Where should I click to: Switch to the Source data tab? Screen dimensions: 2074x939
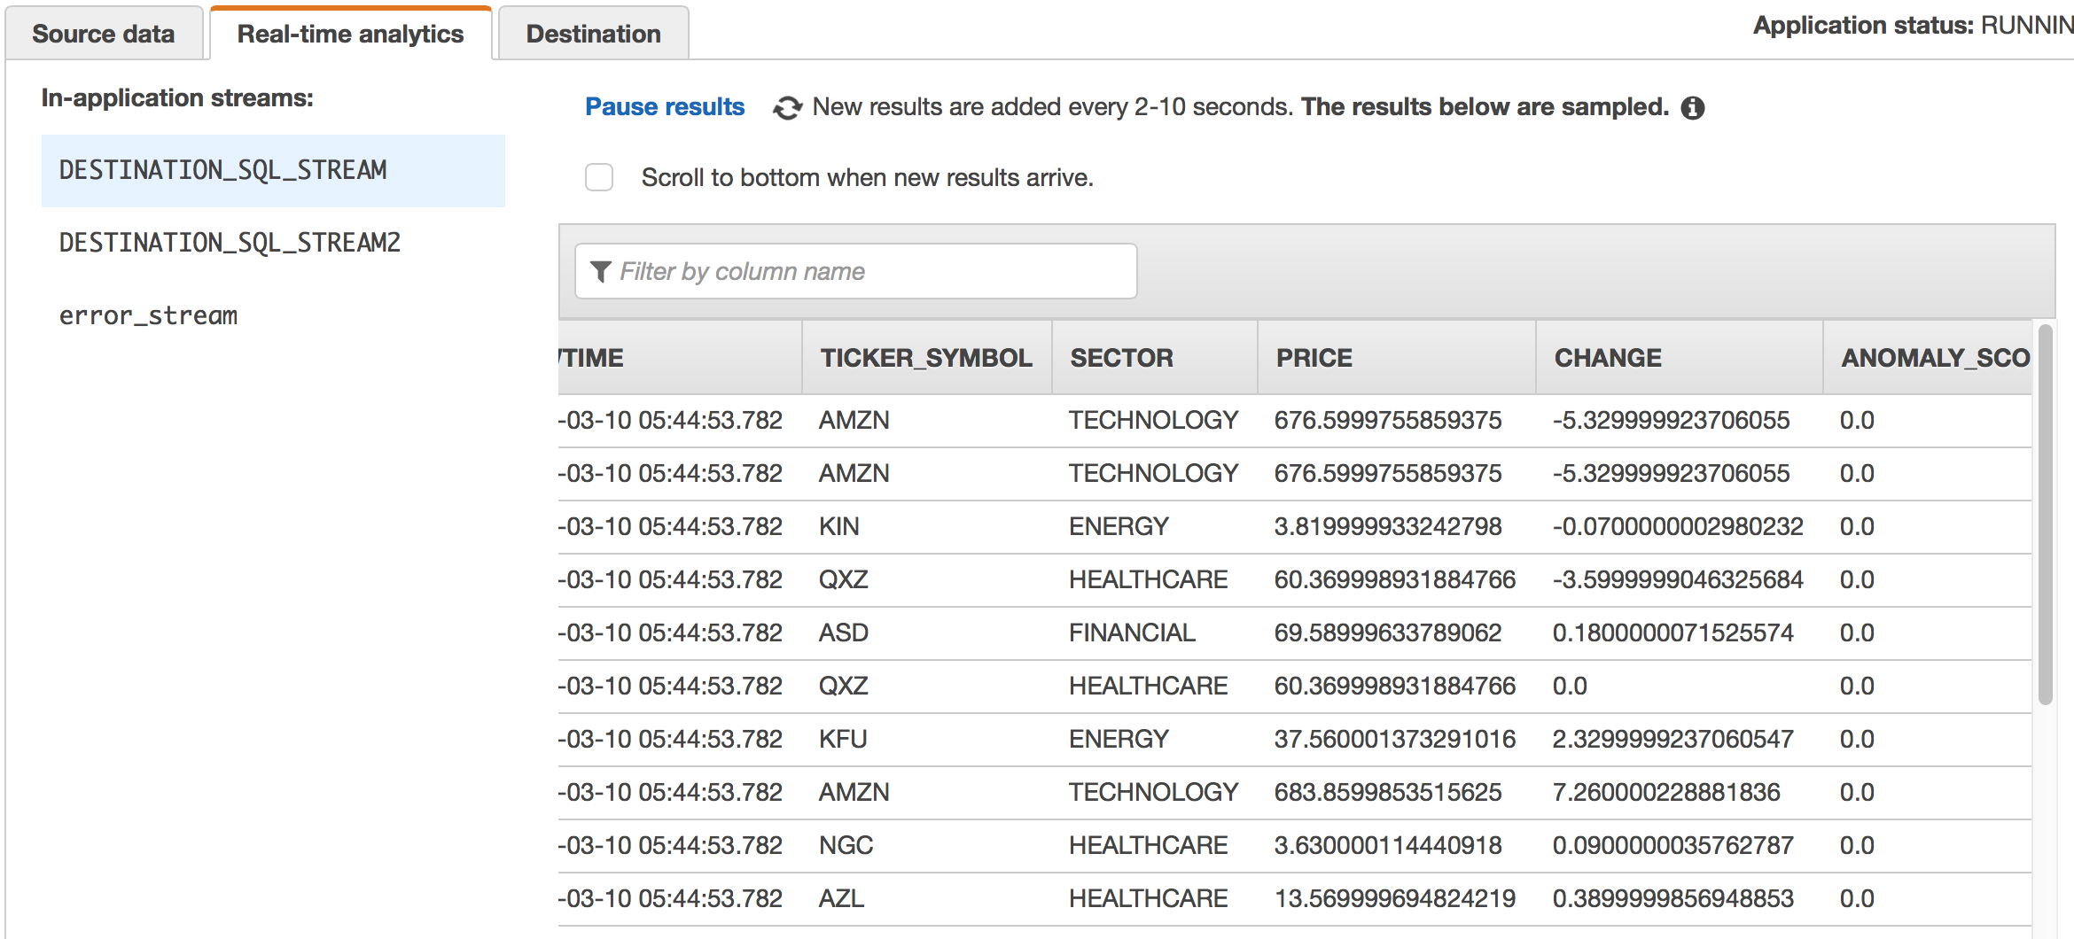(x=103, y=34)
